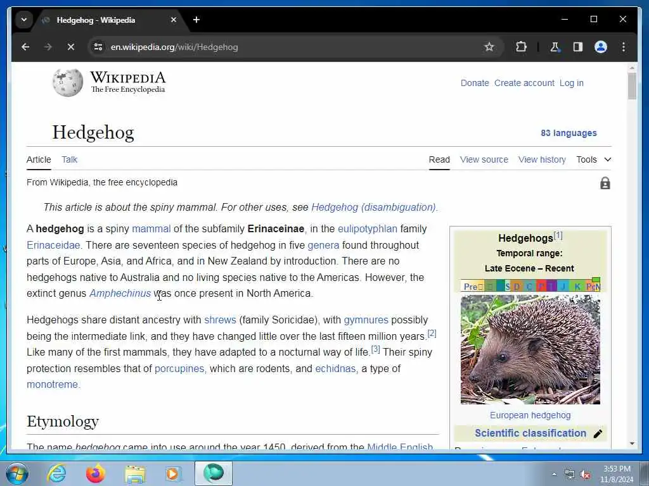Click citation reference [2]
This screenshot has height=486, width=649.
pyautogui.click(x=432, y=333)
